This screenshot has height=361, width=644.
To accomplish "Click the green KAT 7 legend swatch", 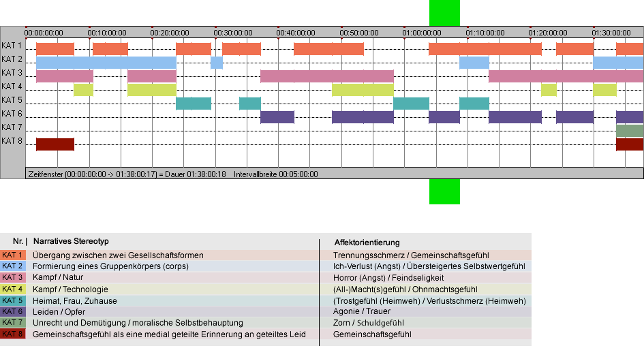I will click(x=13, y=323).
